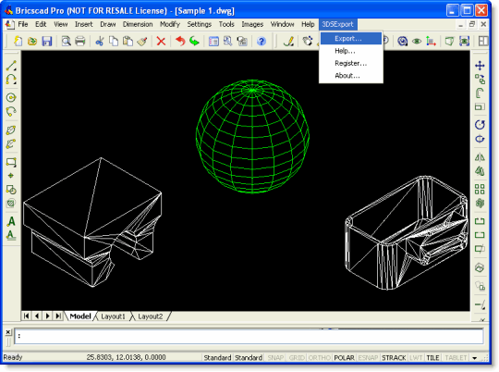Open the Draw menu
The height and width of the screenshot is (372, 499).
(x=108, y=24)
